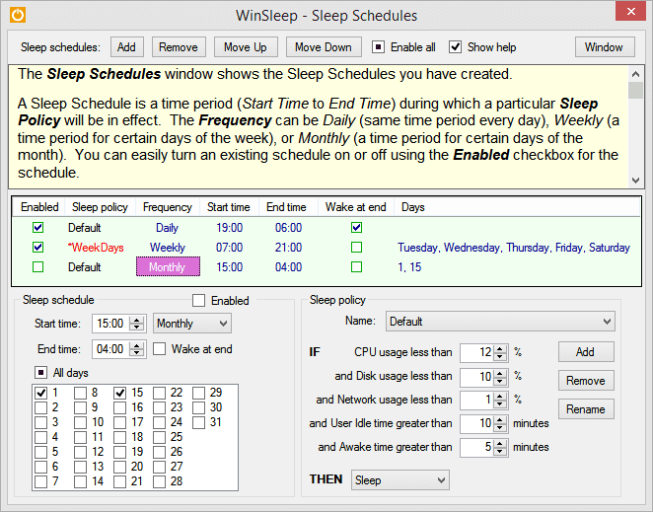Click the 19:00 start time cell

[x=230, y=228]
